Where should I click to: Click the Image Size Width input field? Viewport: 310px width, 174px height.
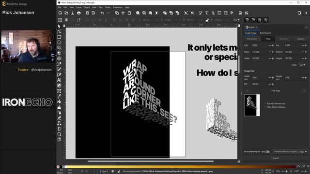[x=260, y=78]
